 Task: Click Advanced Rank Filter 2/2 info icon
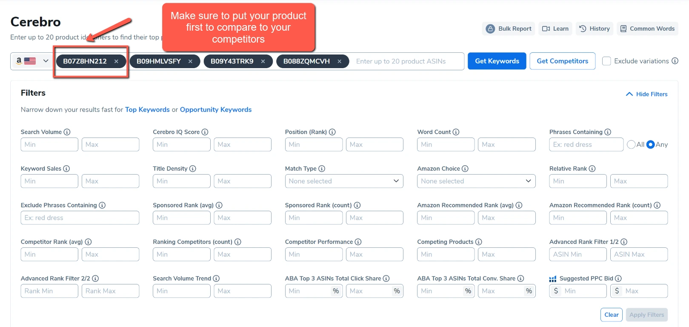[95, 278]
